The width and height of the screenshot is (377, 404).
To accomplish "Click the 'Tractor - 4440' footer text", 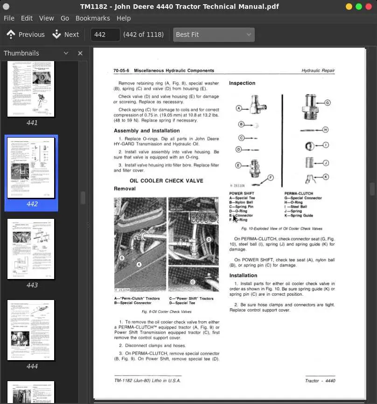I will pos(320,381).
